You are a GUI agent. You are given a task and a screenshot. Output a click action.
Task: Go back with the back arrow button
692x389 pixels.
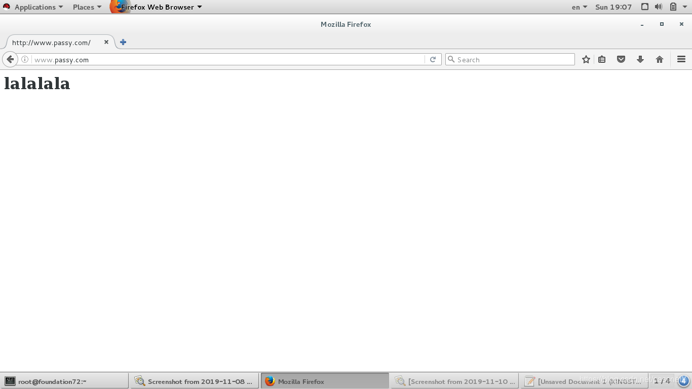tap(10, 59)
